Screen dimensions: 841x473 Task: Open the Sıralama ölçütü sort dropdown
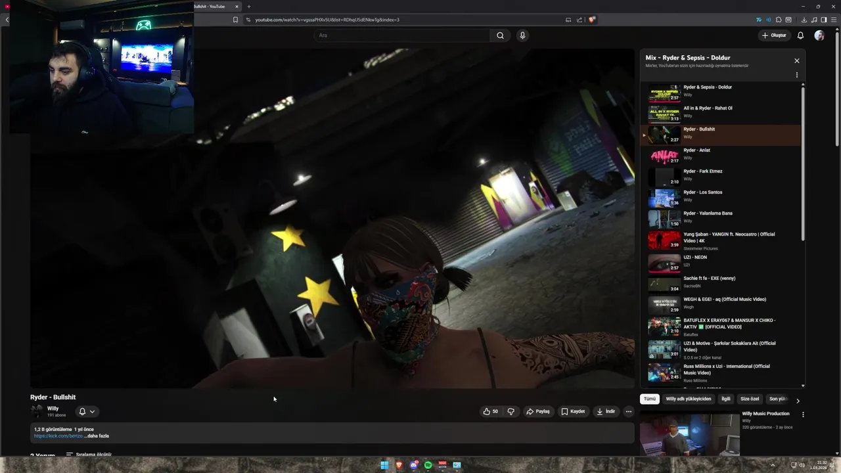pos(89,455)
